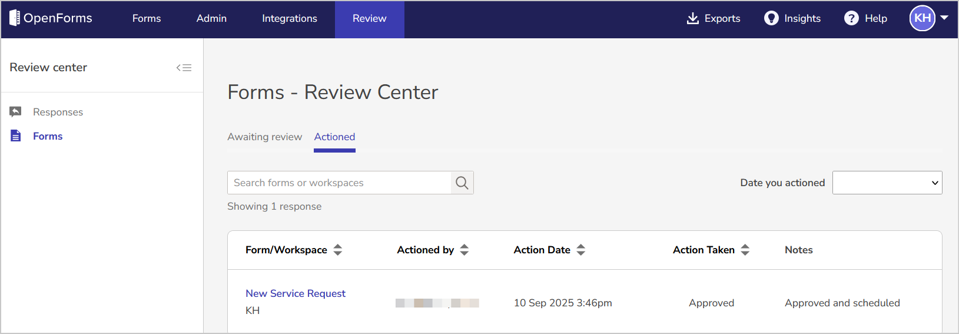Click the Responses sidebar icon
This screenshot has width=959, height=334.
(16, 112)
